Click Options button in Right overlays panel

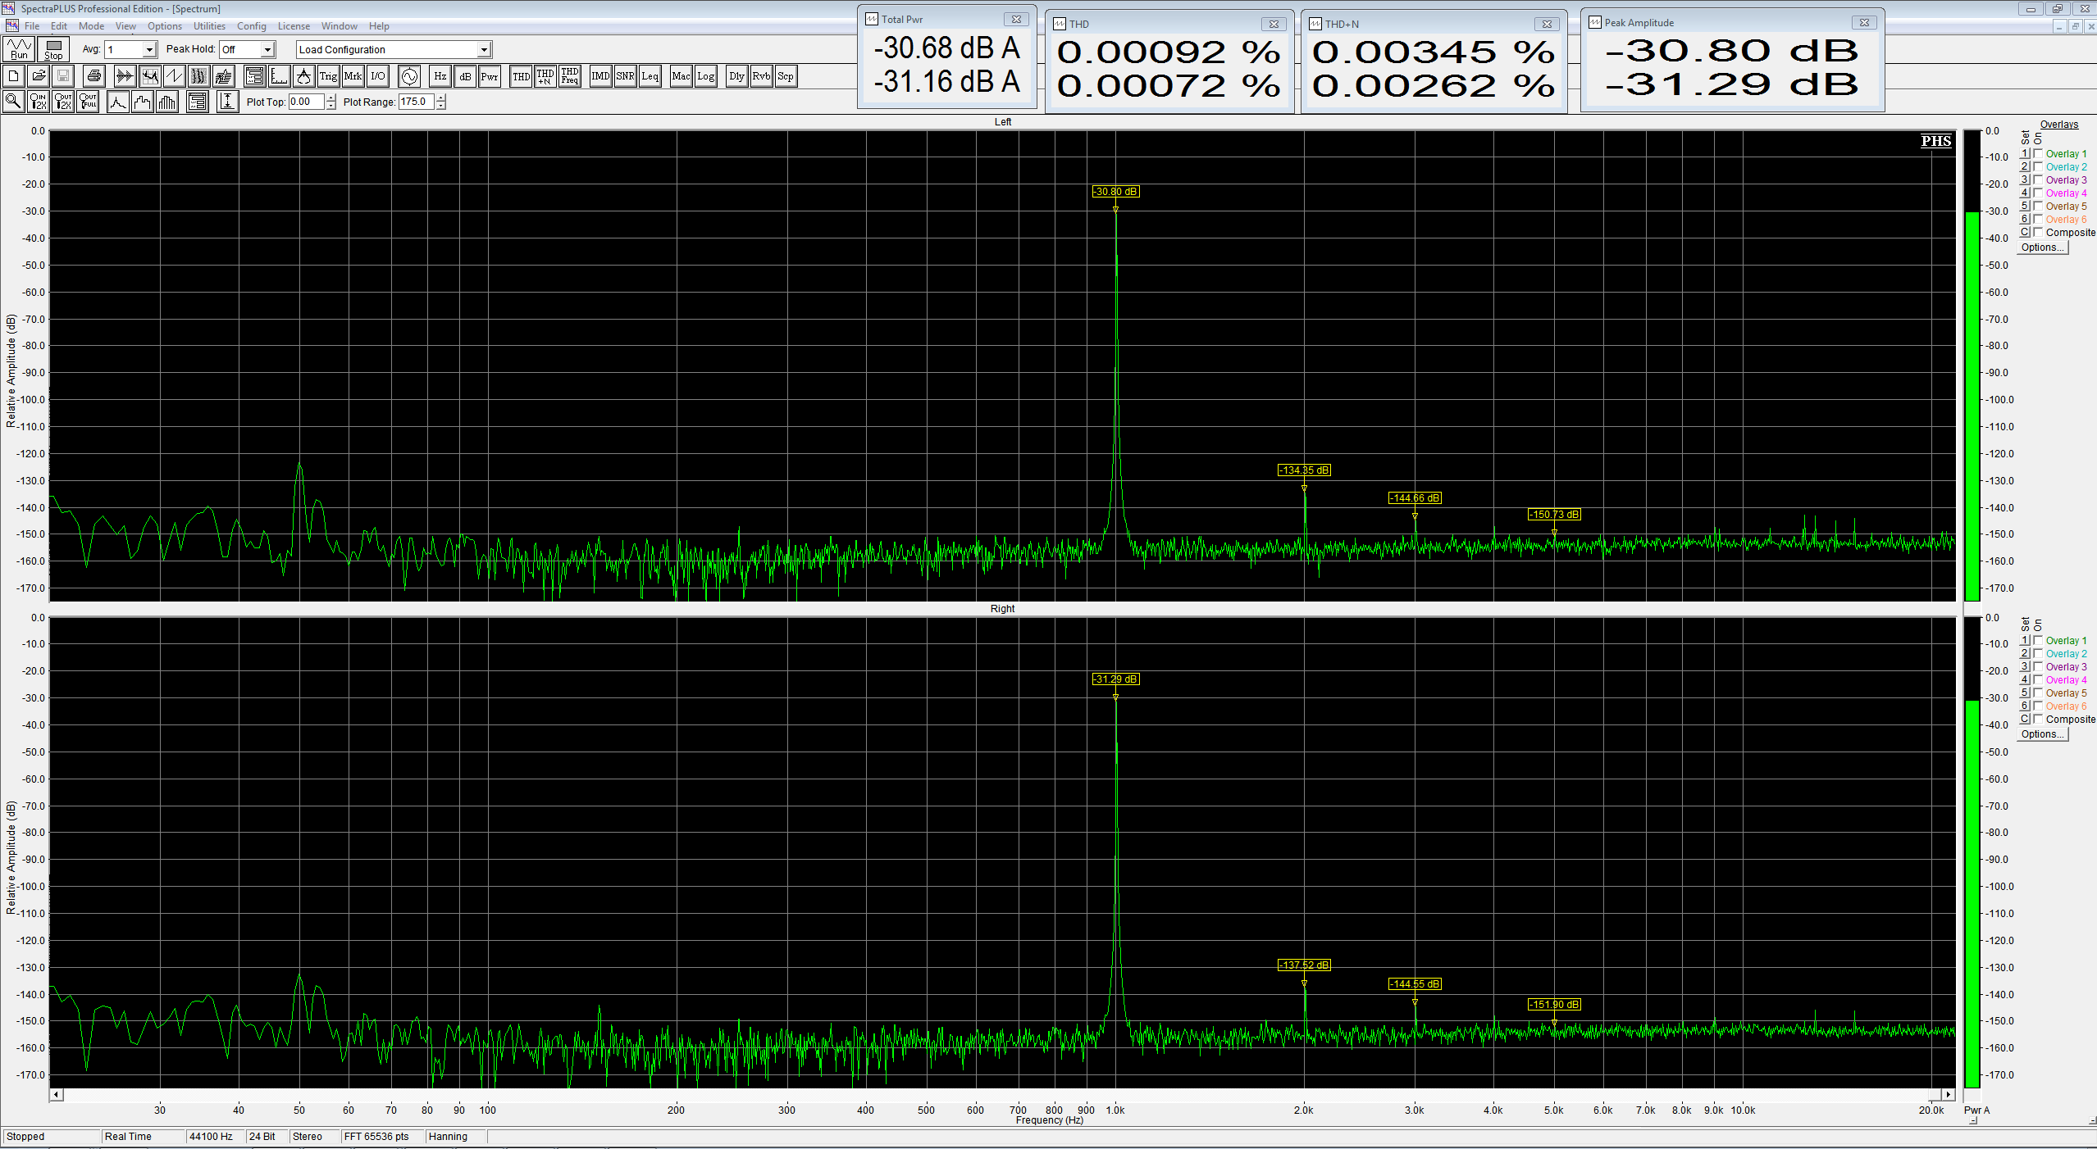pyautogui.click(x=2043, y=734)
